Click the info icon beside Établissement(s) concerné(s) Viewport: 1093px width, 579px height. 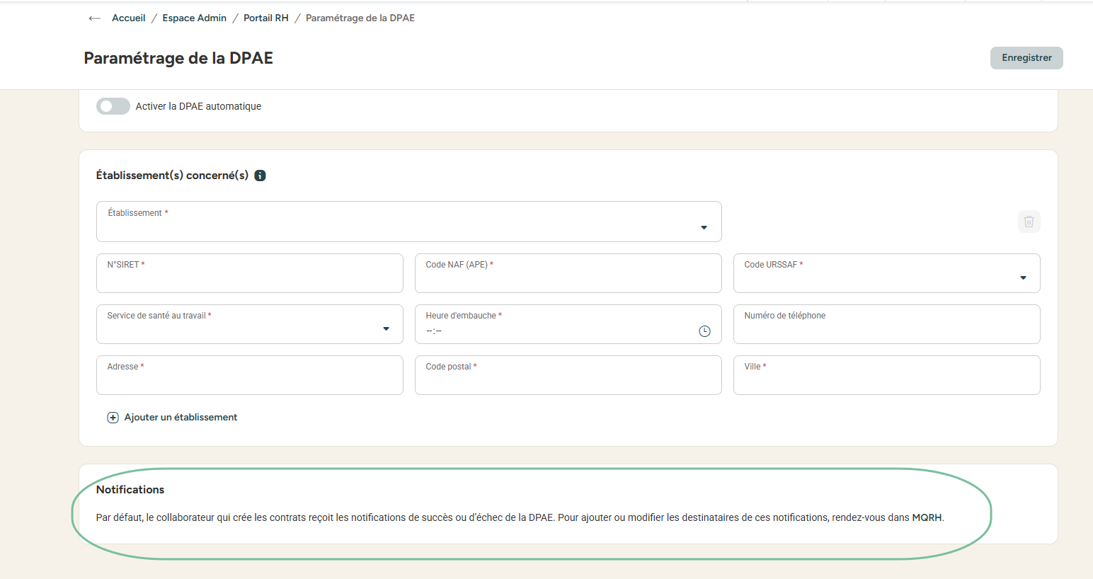[260, 176]
